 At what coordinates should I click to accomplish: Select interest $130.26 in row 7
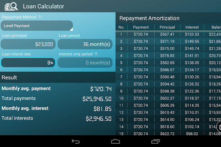coord(192,77)
